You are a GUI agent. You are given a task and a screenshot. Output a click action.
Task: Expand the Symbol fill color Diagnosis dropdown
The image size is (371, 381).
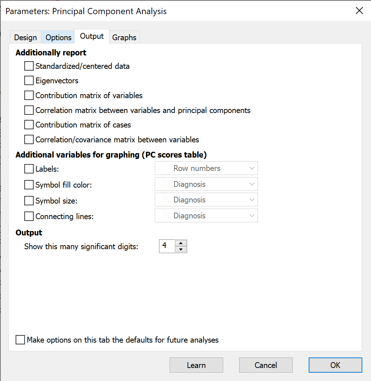tap(206, 184)
